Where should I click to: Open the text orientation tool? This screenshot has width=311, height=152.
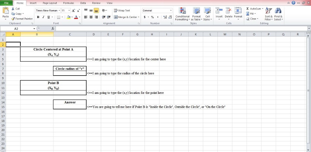pos(104,10)
